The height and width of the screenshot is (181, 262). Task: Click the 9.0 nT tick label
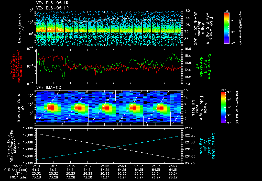coord(187,84)
